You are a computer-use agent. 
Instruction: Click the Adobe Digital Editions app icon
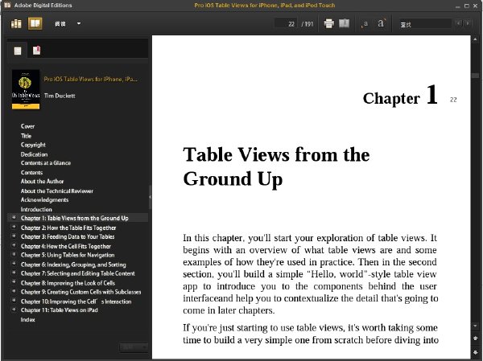point(7,5)
